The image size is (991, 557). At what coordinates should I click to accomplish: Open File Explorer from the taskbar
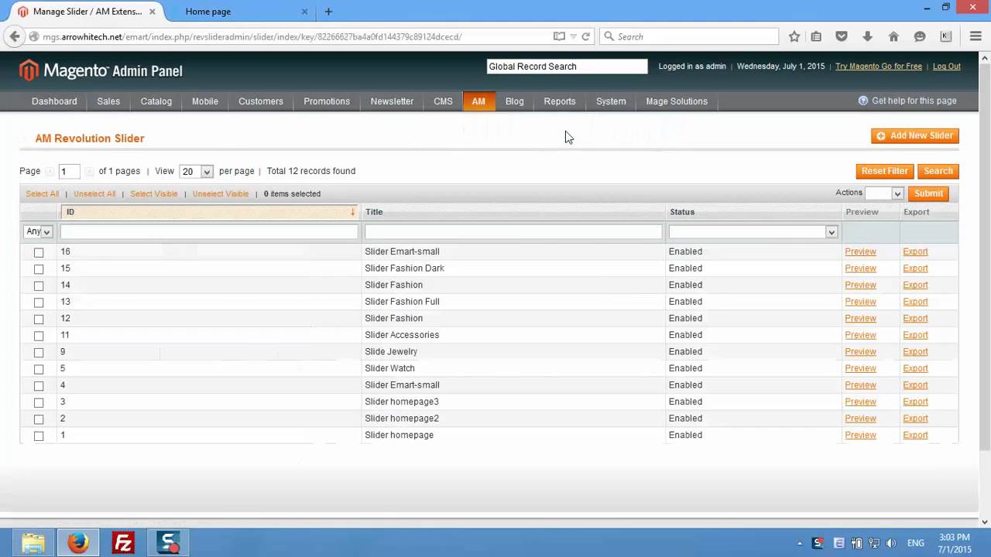pyautogui.click(x=33, y=543)
